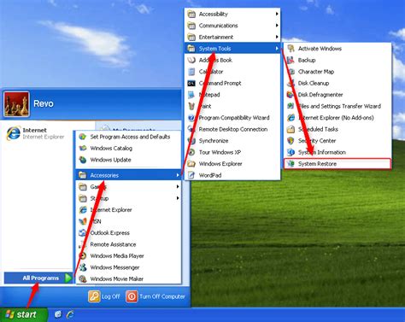Expand the Startup submenu arrow
The width and height of the screenshot is (405, 322).
click(x=178, y=198)
